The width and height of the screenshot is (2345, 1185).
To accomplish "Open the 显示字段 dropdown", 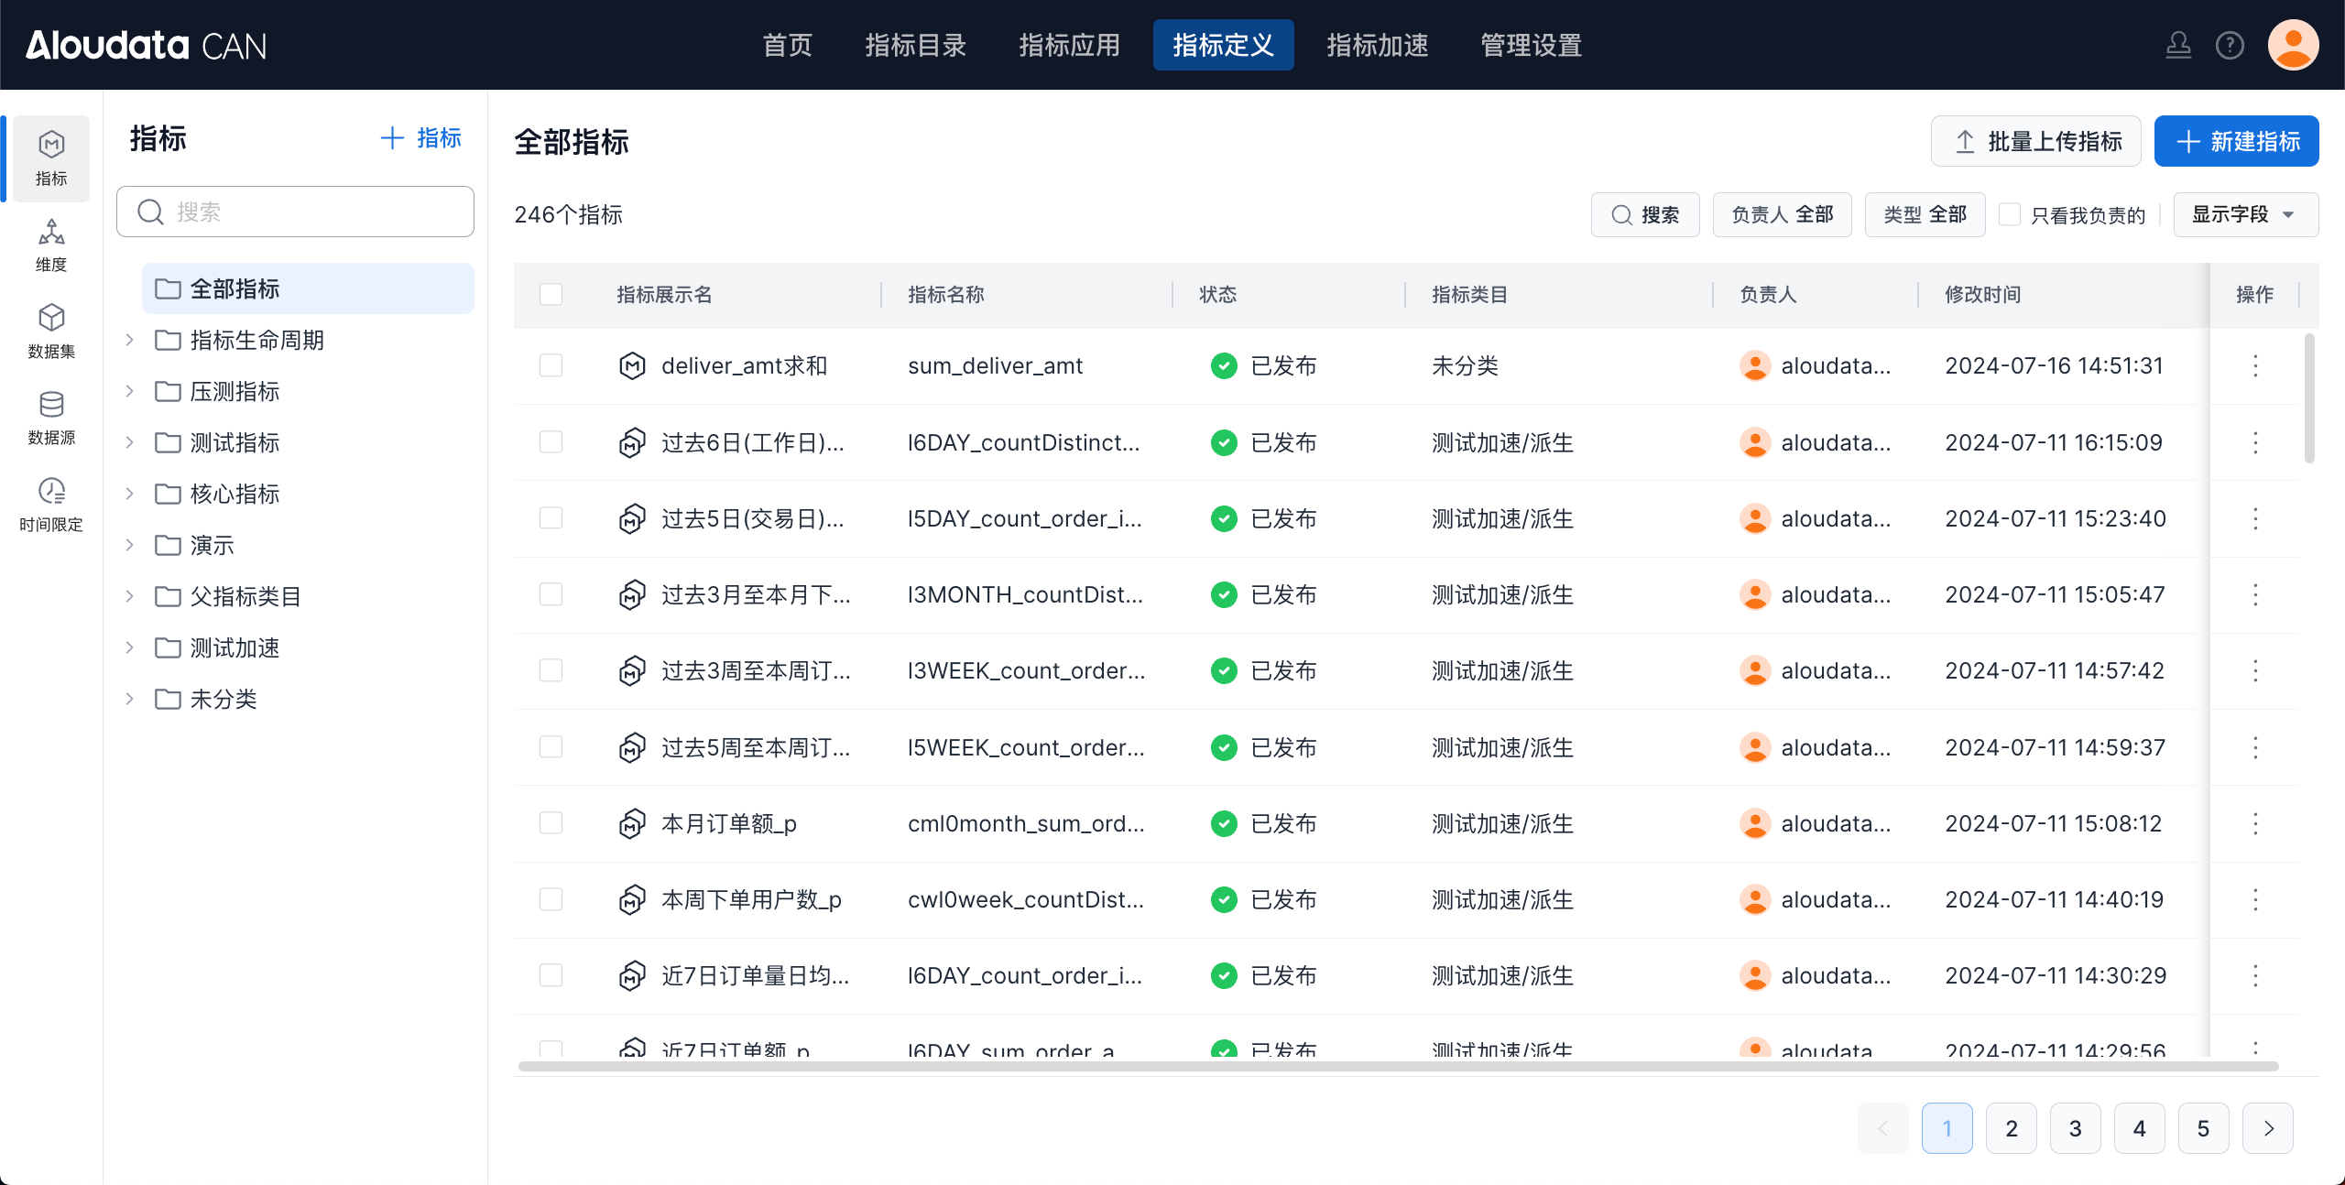I will 2245,214.
